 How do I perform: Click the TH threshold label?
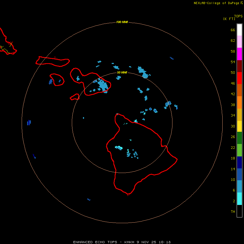(x=233, y=212)
